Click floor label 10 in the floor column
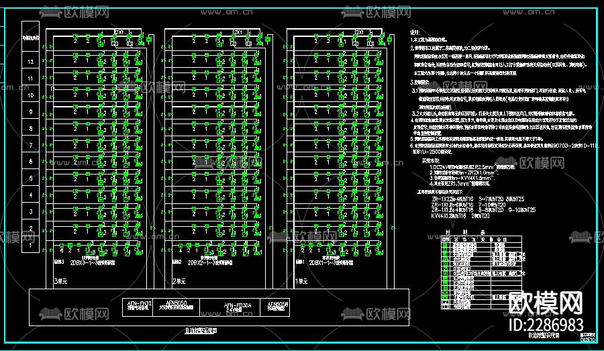The height and width of the screenshot is (351, 604). click(x=30, y=95)
